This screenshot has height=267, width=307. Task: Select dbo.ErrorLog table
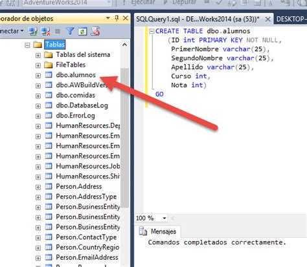coord(75,116)
